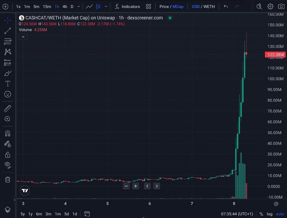Open chart settings gear
Viewport: 287px width, 218px height.
[270, 7]
